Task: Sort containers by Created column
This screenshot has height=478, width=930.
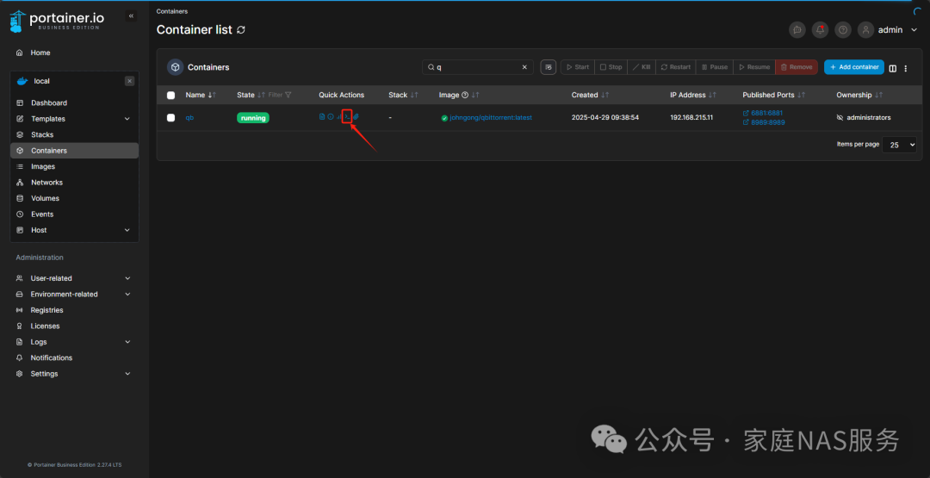Action: point(605,95)
